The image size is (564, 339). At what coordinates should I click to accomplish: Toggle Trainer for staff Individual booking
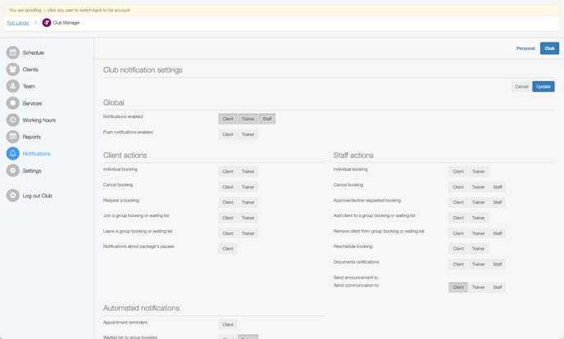[x=478, y=172]
